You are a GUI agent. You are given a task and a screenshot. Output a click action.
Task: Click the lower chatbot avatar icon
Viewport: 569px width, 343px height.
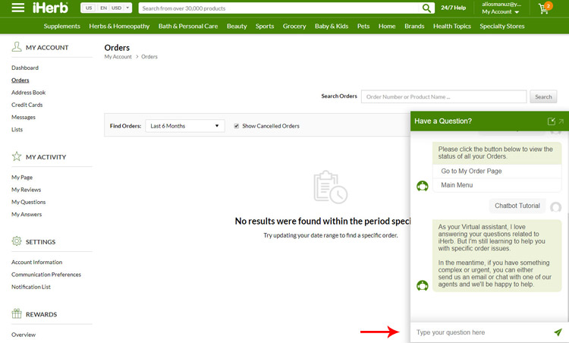click(422, 285)
